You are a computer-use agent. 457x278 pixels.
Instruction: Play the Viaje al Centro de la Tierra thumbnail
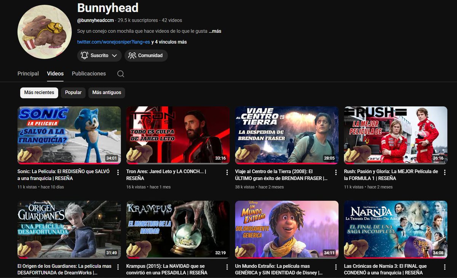287,135
